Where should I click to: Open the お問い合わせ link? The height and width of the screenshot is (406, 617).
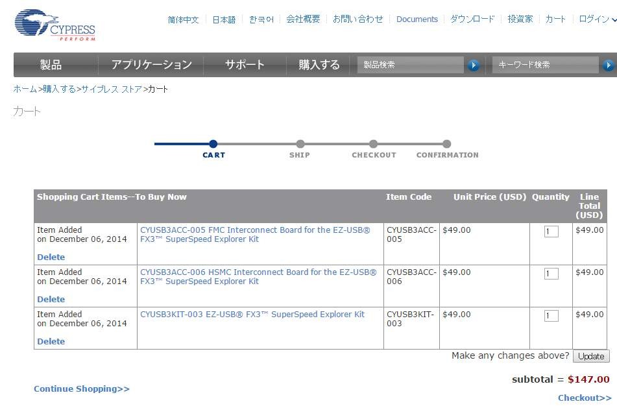(357, 19)
